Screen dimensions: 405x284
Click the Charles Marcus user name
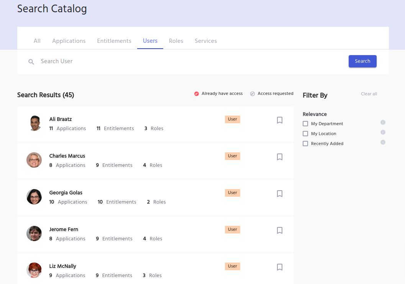point(67,156)
